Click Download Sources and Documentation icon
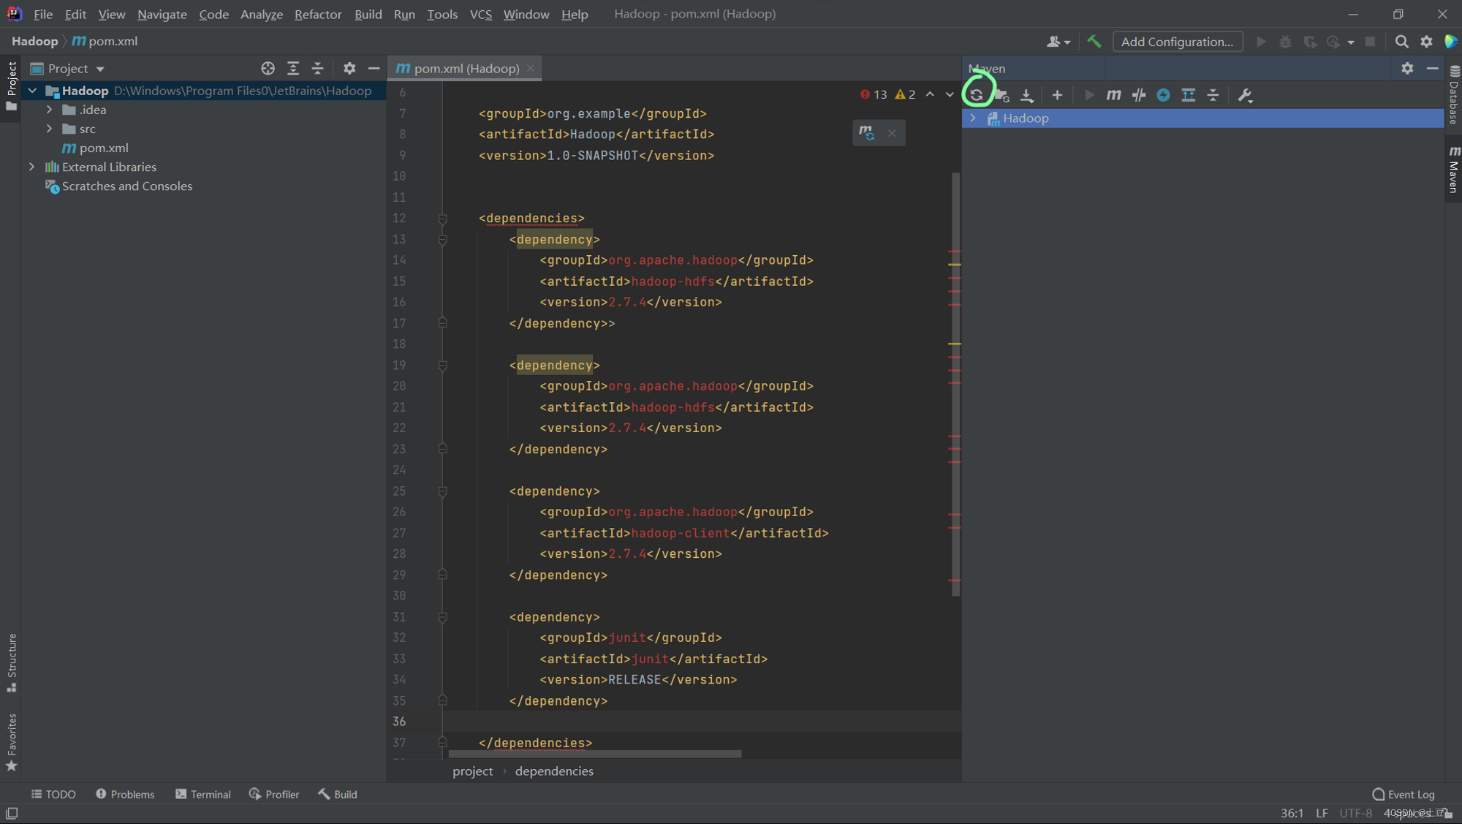 pos(1026,95)
